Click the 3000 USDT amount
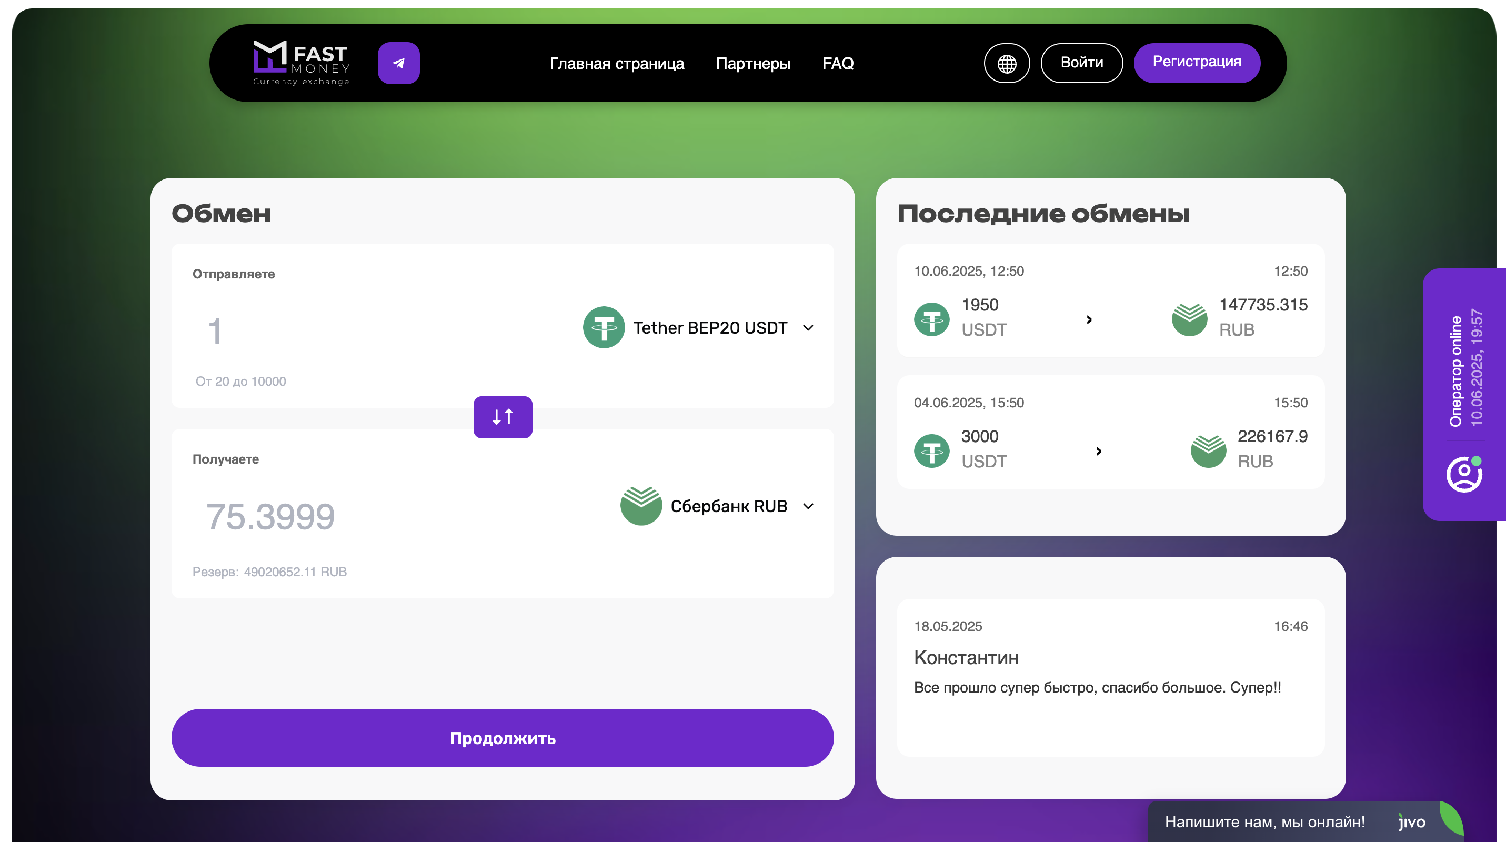1506x842 pixels. (984, 448)
